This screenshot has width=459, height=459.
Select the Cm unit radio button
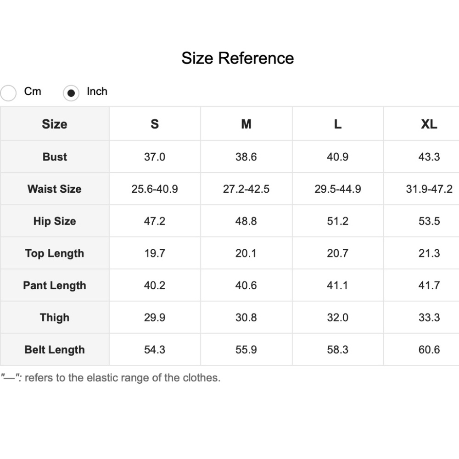click(x=8, y=93)
